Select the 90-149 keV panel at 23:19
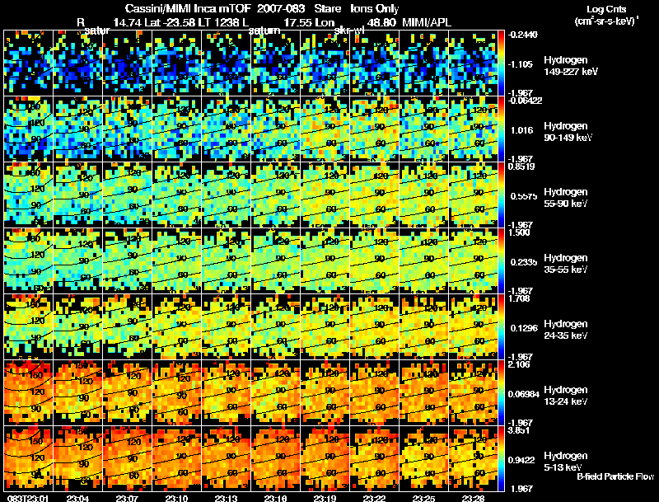This screenshot has height=502, width=659. (325, 129)
